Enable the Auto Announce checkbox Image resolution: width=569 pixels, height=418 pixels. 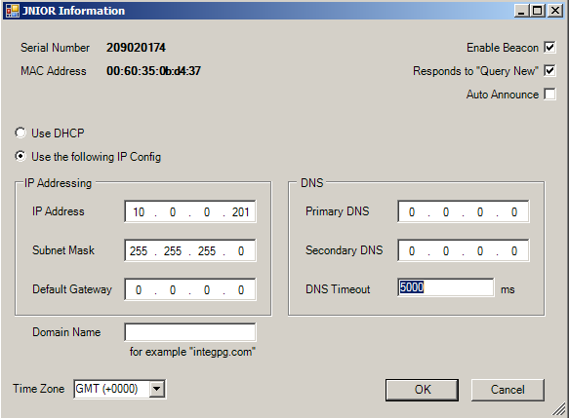point(549,95)
